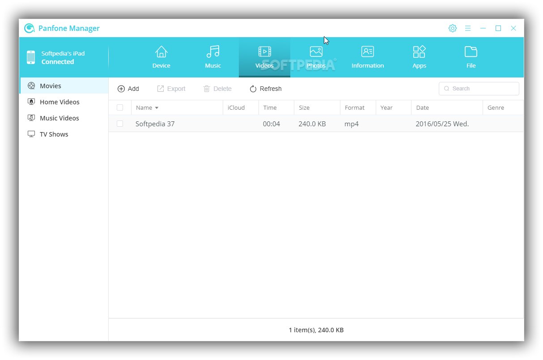The image size is (543, 360).
Task: Select the Videos tab
Action: point(264,57)
